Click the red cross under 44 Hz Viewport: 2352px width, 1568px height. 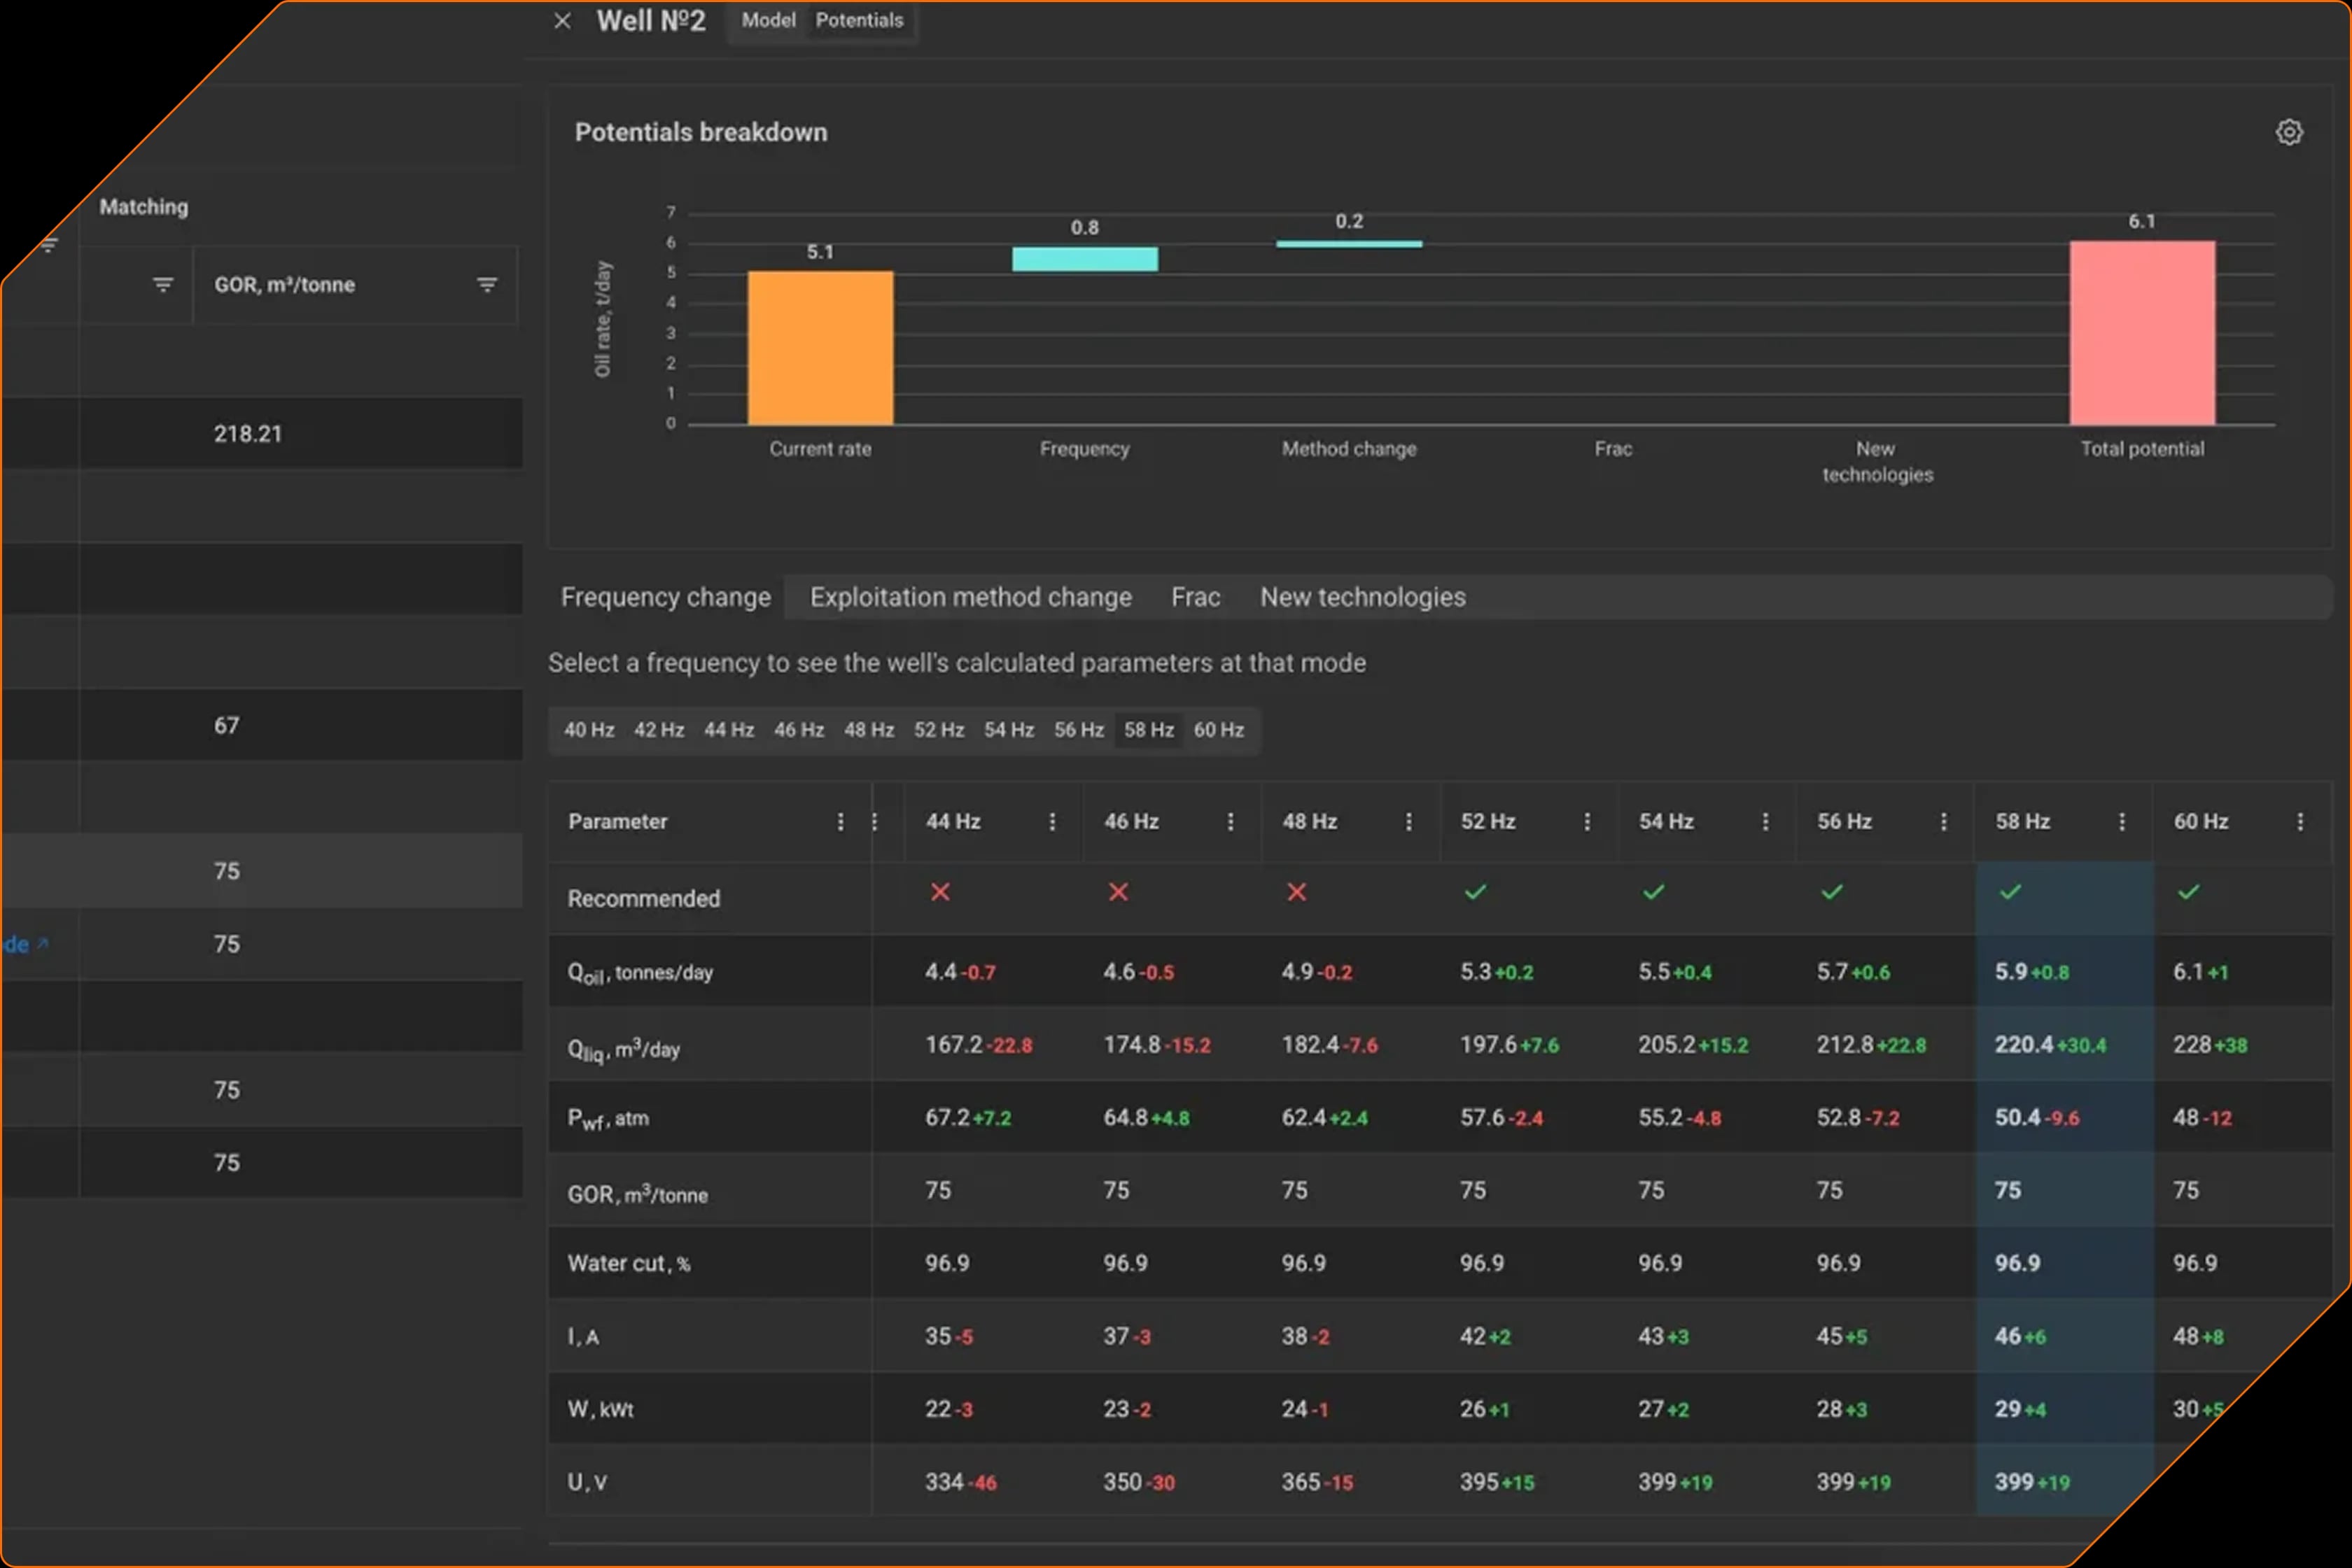940,892
